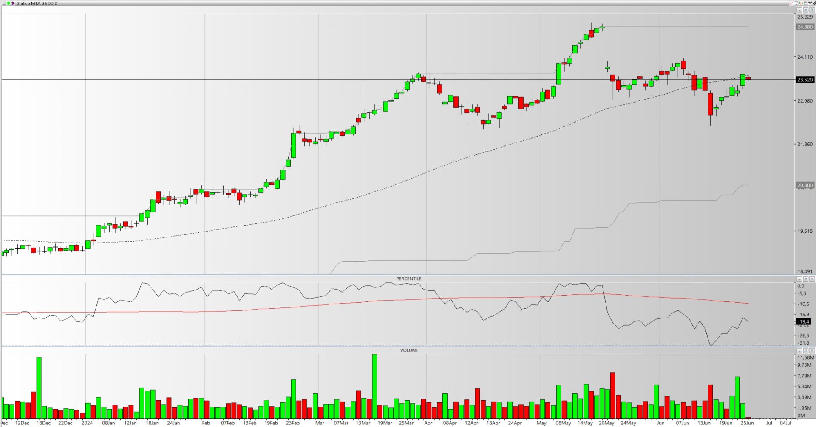Click the 2024 year label on time axis
The image size is (816, 427).
[x=87, y=423]
